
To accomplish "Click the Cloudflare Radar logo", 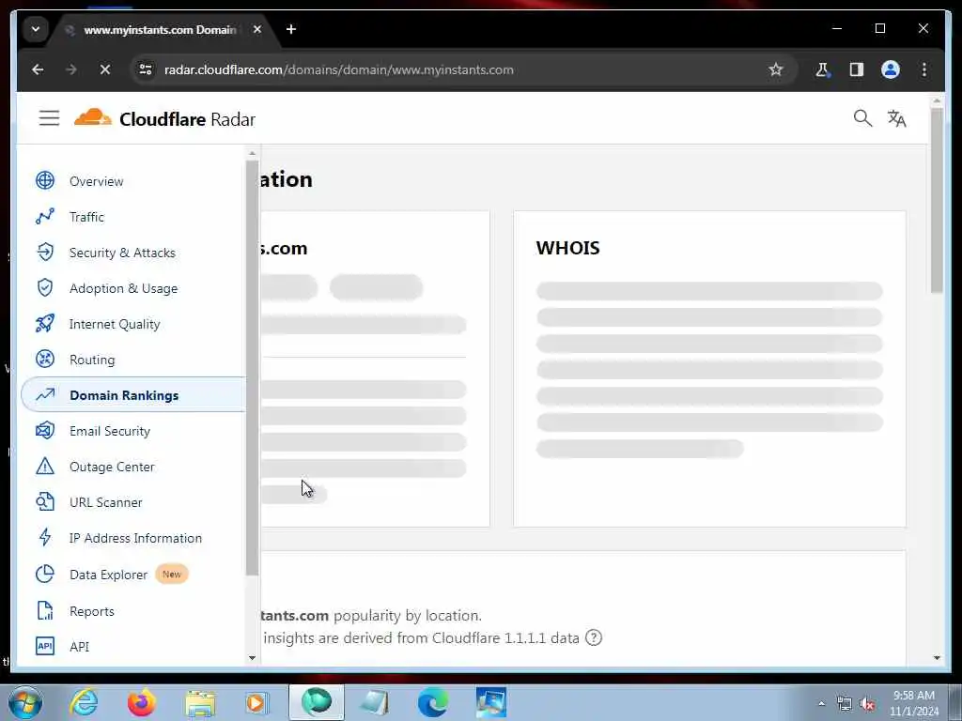I will point(164,118).
